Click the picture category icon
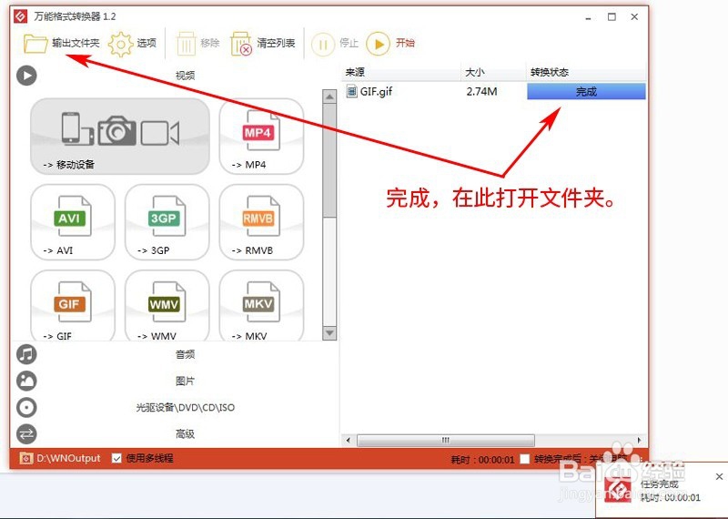Screen dimensions: 728x519 [26, 381]
